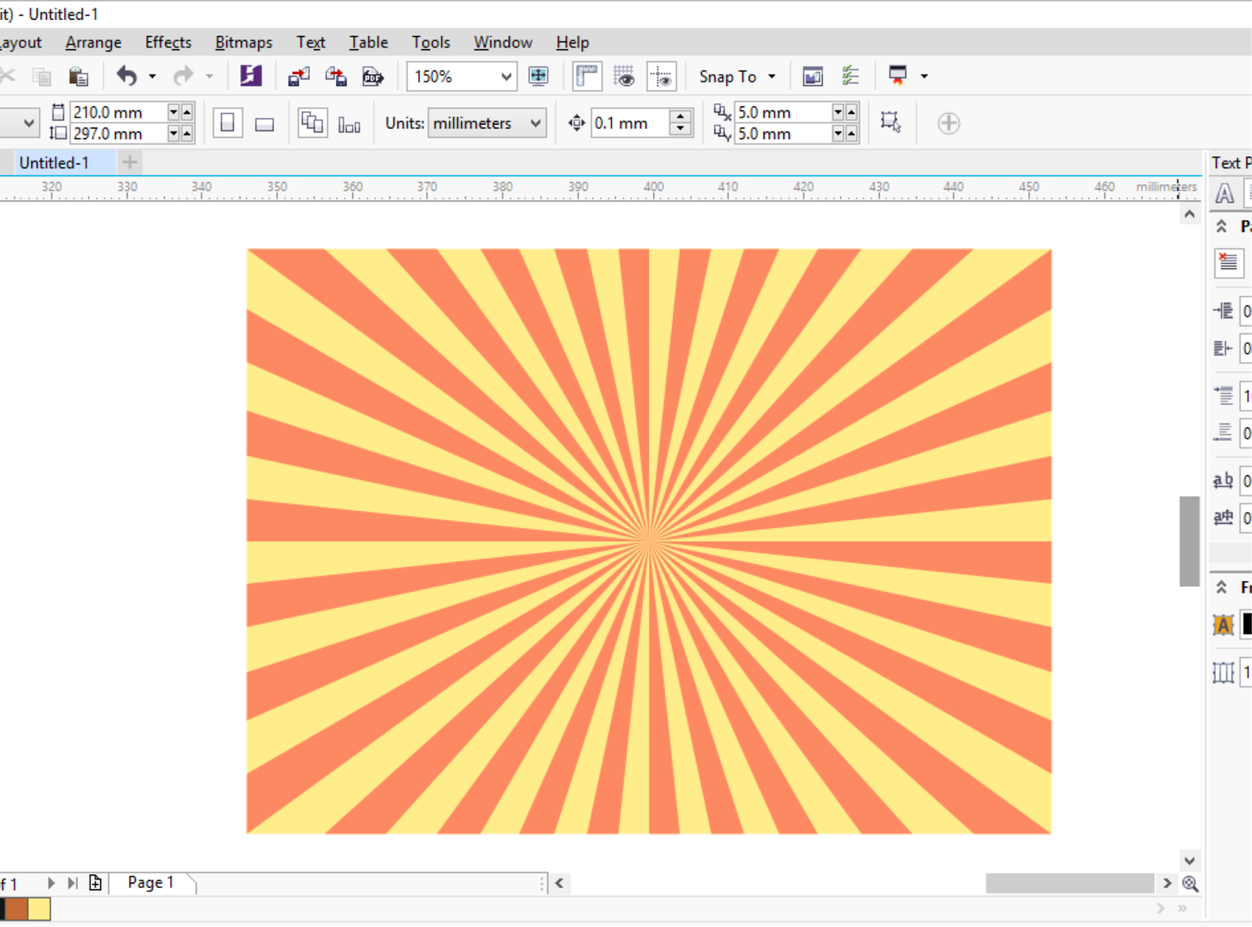1252x927 pixels.
Task: Toggle All Pages layout button
Action: tap(312, 123)
